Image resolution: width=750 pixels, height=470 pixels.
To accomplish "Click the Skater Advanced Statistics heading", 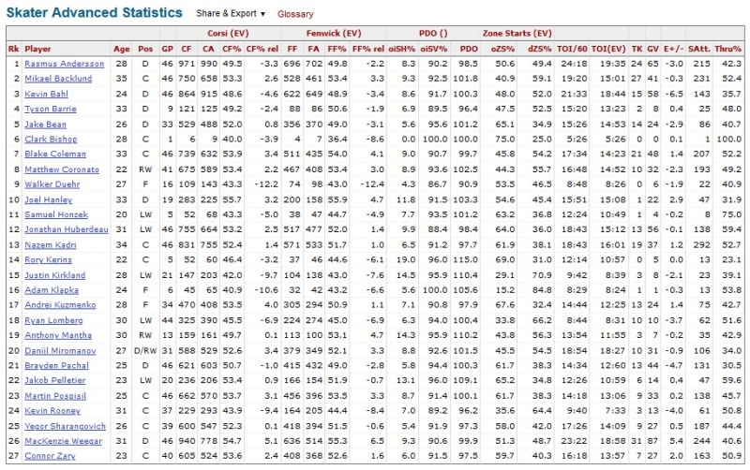I will tap(95, 13).
